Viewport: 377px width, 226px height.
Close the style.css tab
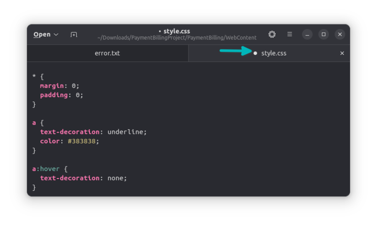tap(342, 53)
